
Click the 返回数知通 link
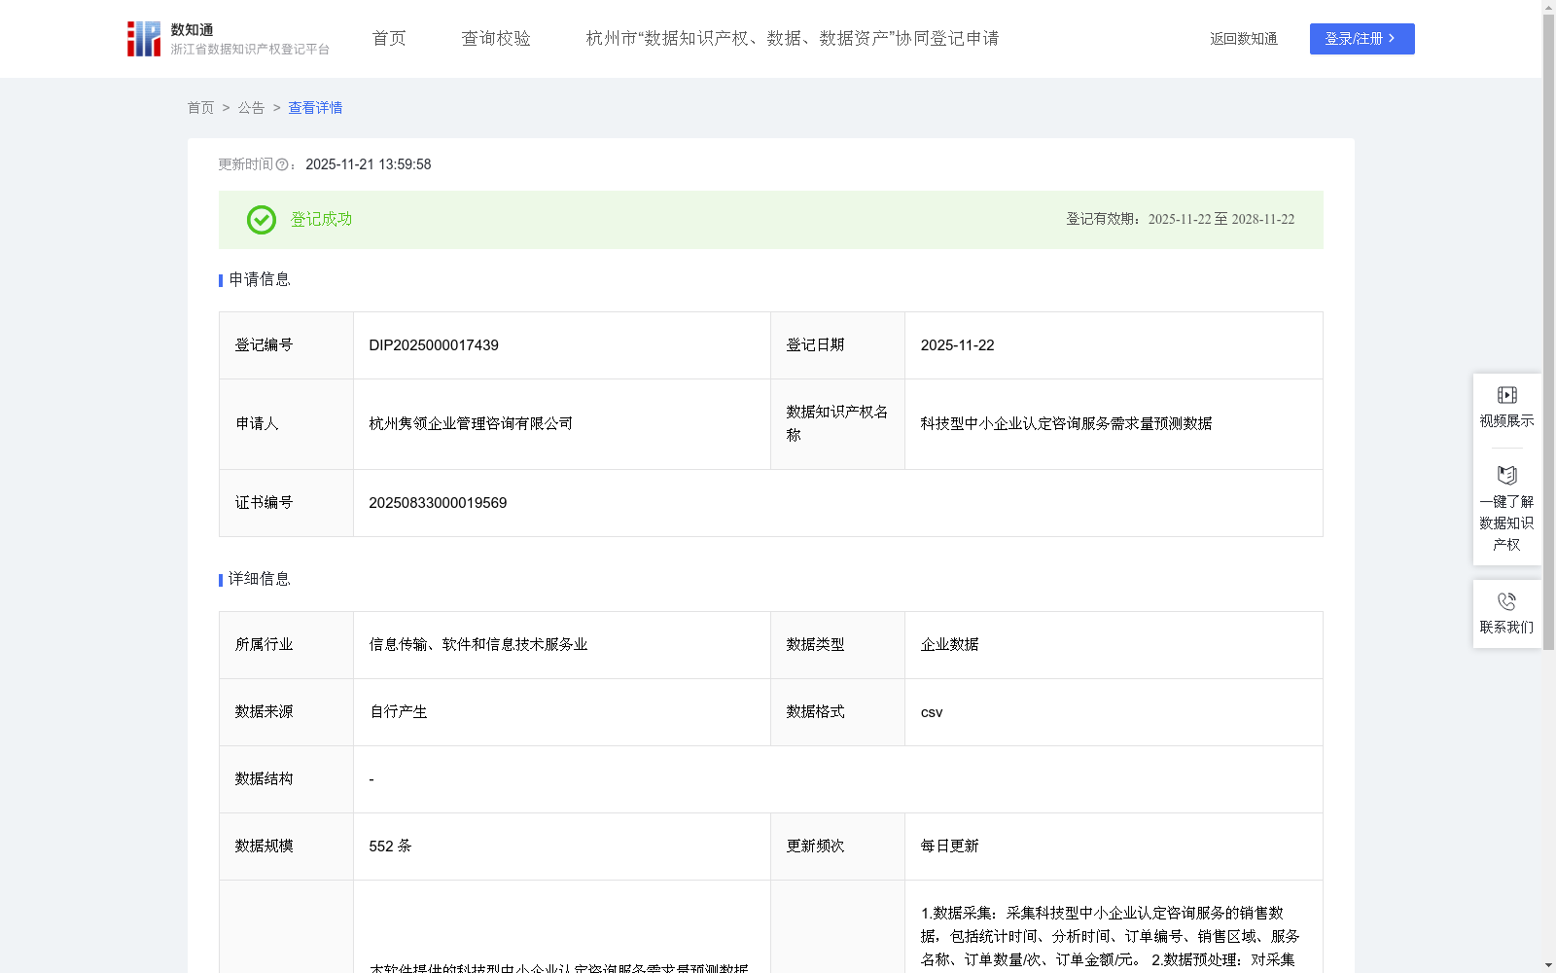click(x=1244, y=39)
